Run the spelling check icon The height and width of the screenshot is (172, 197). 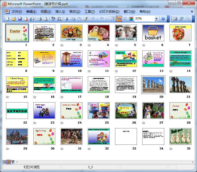tap(53, 19)
